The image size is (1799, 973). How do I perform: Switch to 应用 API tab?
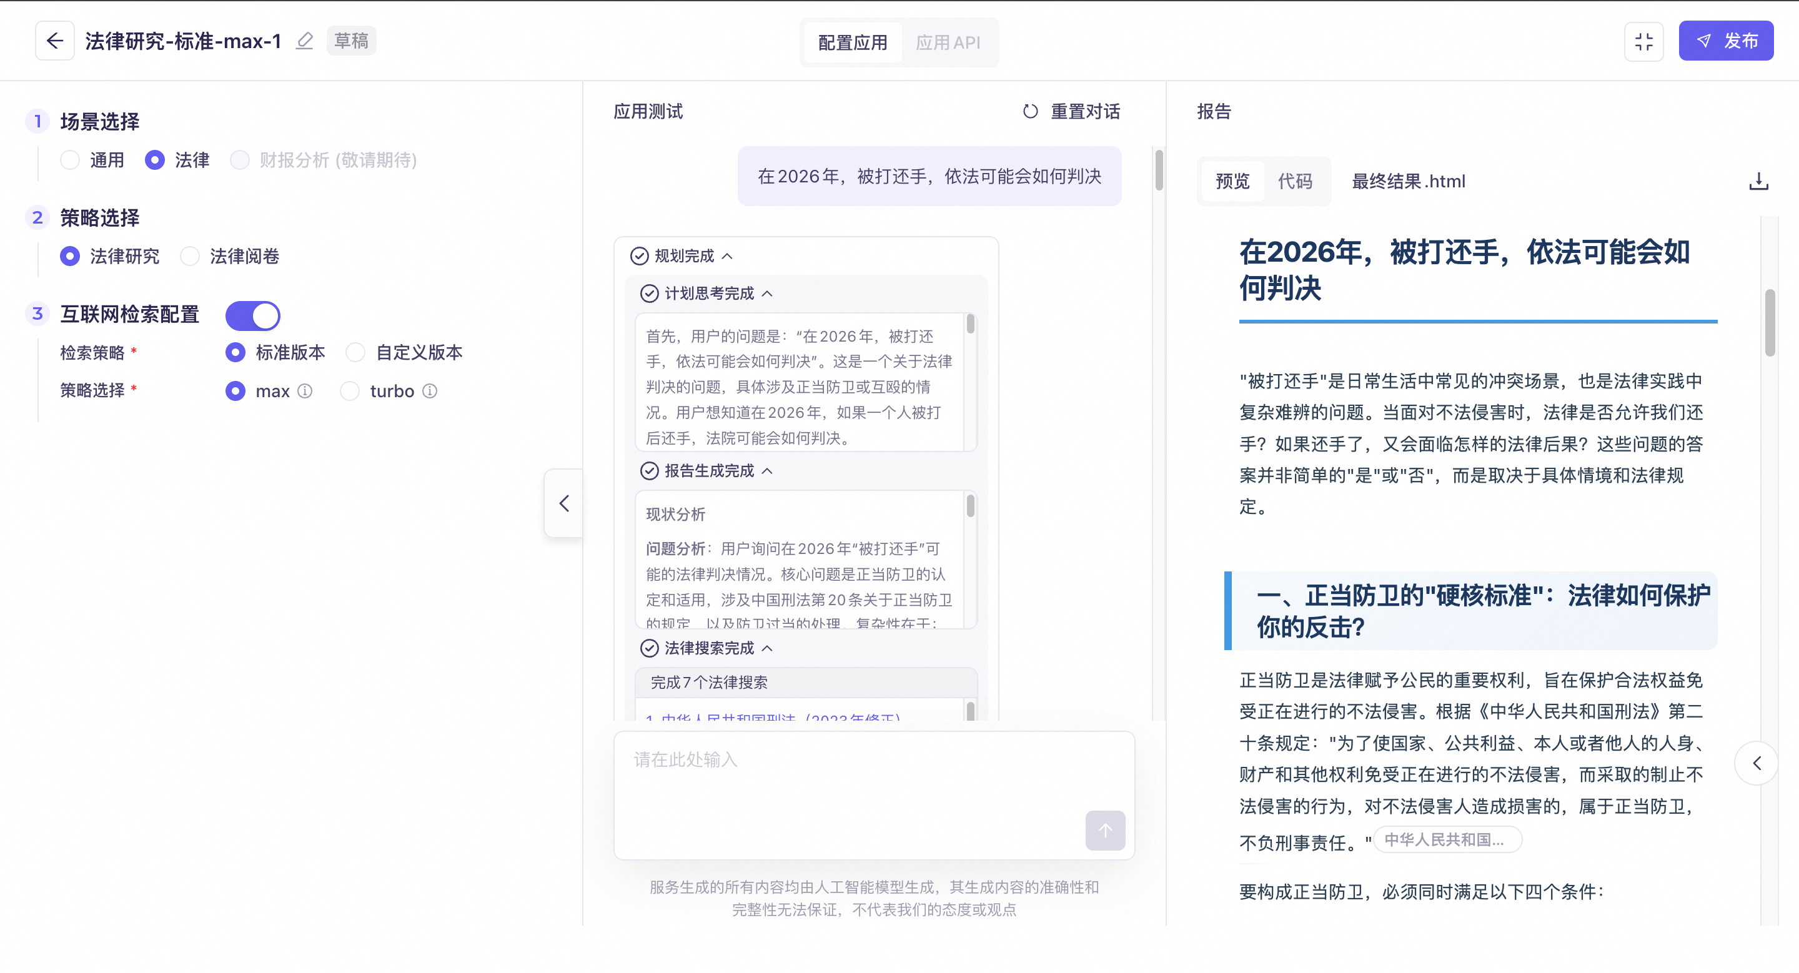click(948, 42)
